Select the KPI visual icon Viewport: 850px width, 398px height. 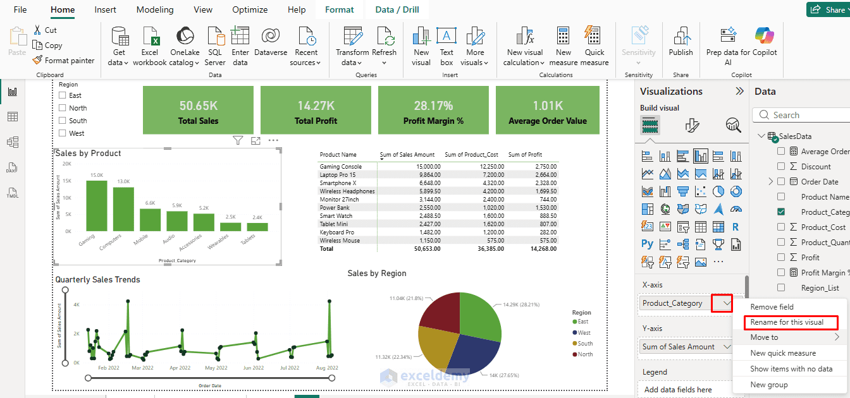(x=665, y=226)
